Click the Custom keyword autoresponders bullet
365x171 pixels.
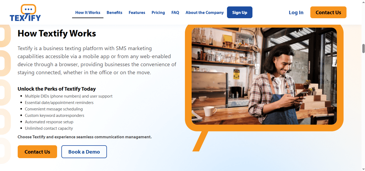coord(54,116)
